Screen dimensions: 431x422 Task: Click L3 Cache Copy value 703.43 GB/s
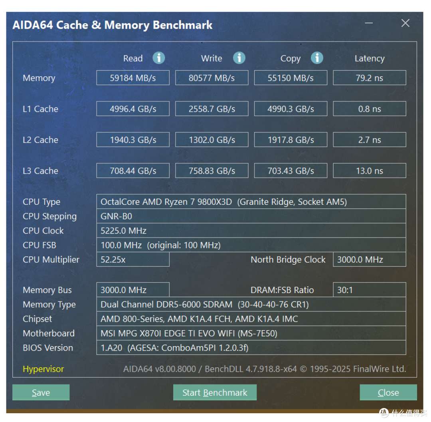pos(291,170)
